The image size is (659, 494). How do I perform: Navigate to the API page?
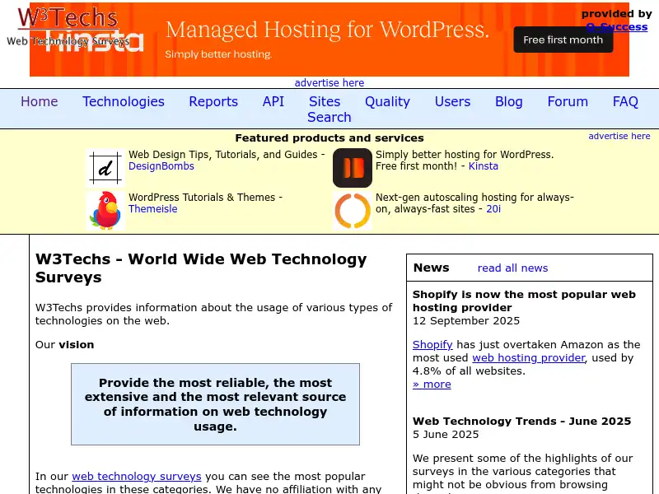(273, 101)
